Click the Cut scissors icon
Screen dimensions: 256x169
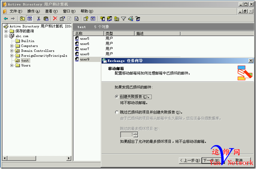coord(39,19)
